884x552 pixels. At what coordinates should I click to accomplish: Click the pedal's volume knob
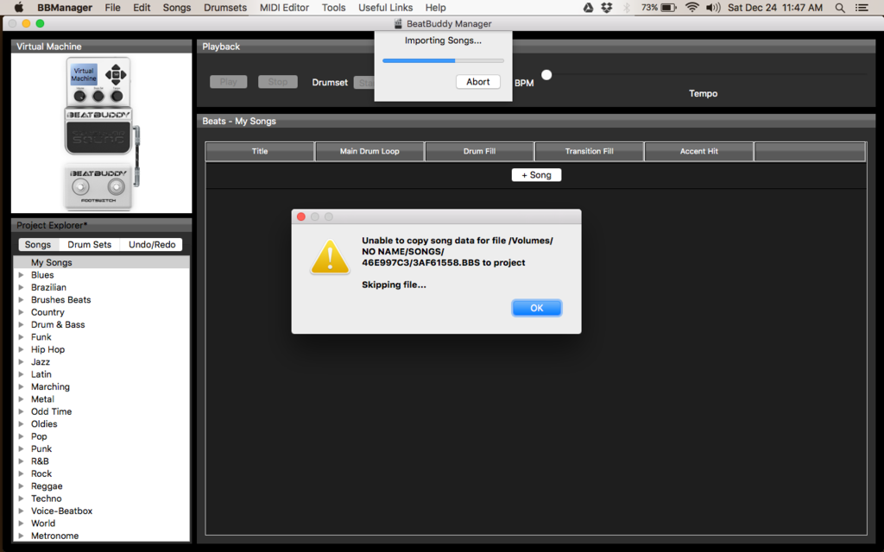[80, 97]
